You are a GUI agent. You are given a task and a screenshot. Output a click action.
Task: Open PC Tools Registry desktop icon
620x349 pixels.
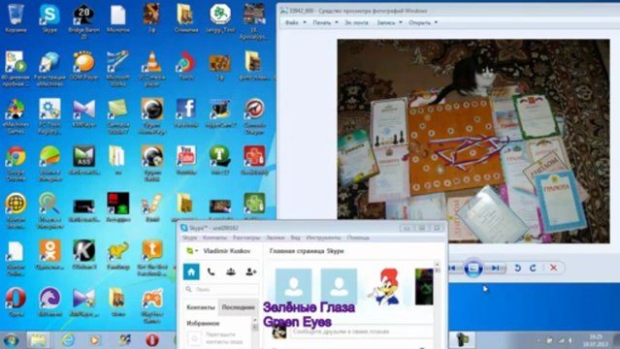pos(49,115)
